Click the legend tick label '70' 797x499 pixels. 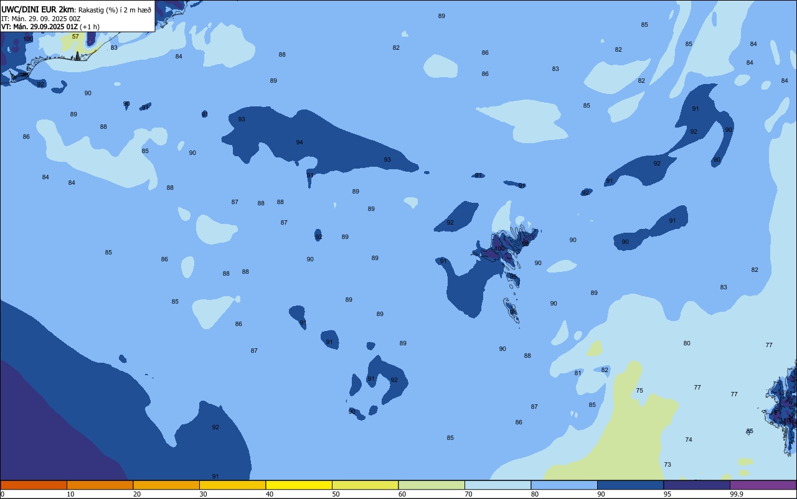(469, 494)
